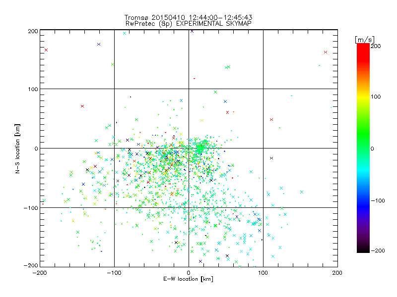The image size is (397, 297).
Task: Click the "N-S location [km]" axis label
Action: click(17, 149)
